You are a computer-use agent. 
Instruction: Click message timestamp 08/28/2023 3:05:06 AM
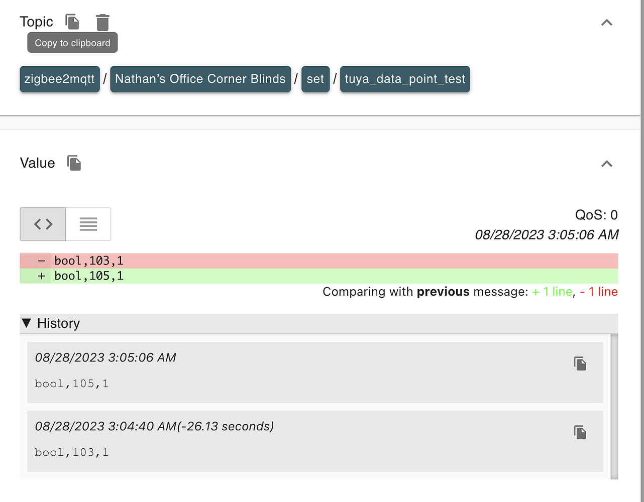[547, 234]
